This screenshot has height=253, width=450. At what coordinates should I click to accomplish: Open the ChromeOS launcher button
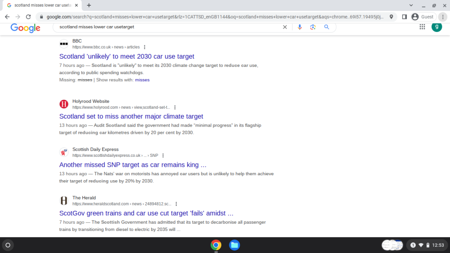8,245
